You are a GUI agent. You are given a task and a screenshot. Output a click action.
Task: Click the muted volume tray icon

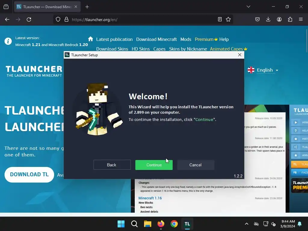coord(273,224)
